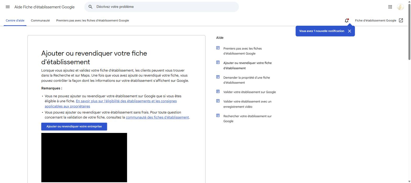The width and height of the screenshot is (411, 183).
Task: Open the hamburger main menu
Action: pyautogui.click(x=8, y=7)
